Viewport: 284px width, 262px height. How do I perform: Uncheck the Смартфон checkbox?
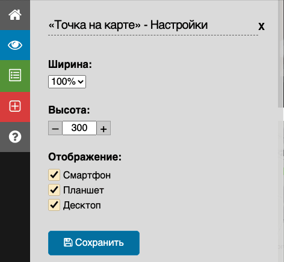pos(54,175)
